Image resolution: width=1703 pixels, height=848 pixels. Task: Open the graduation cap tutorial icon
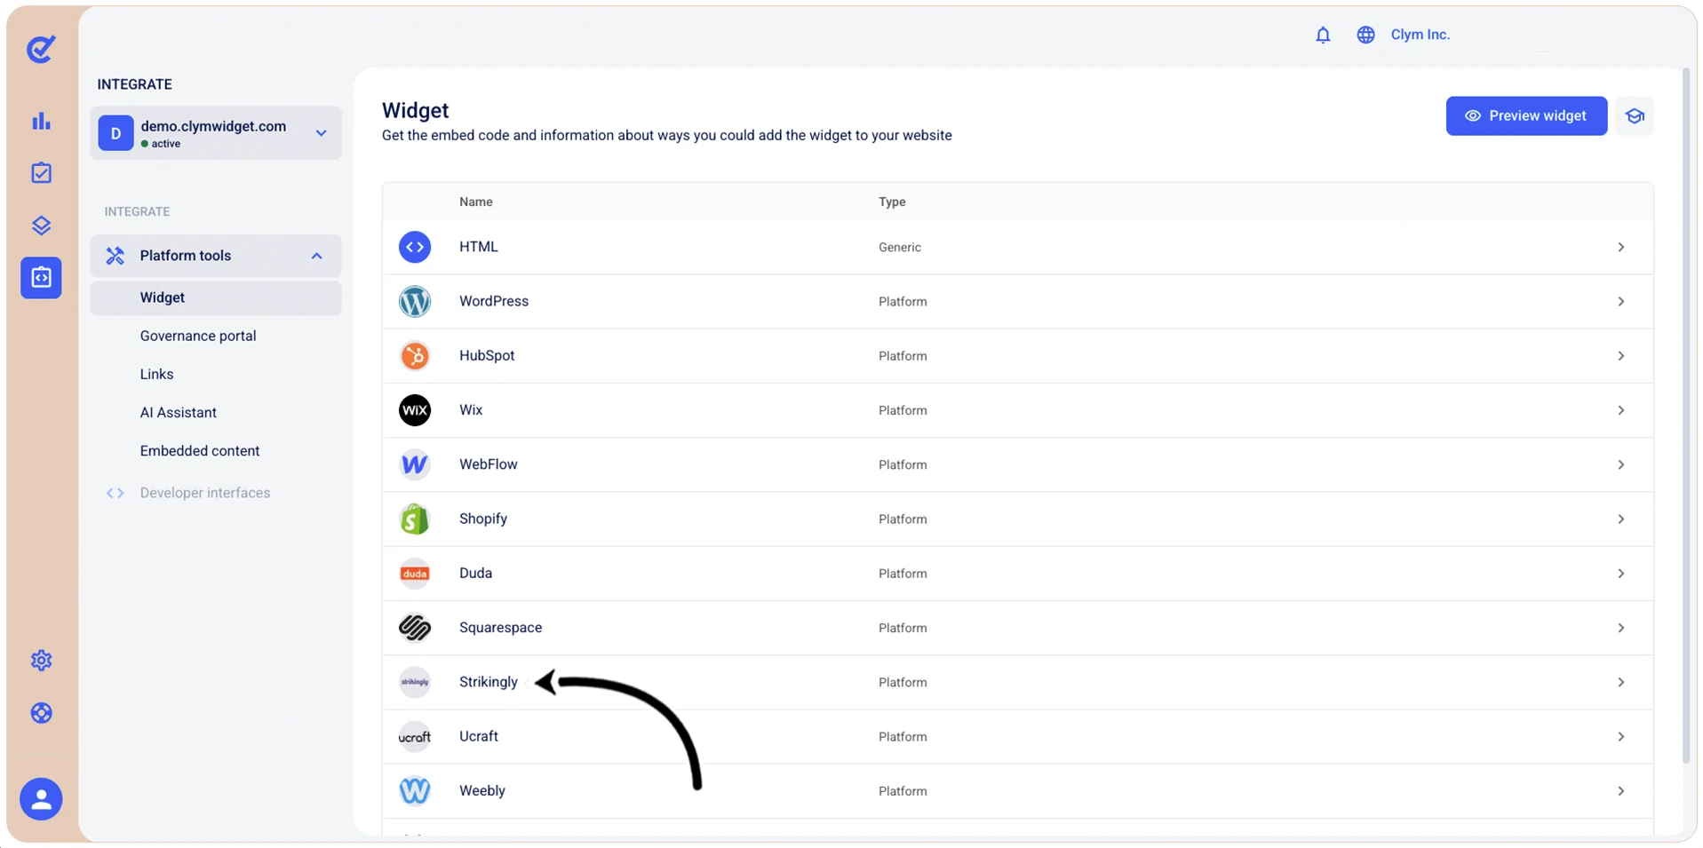pos(1635,116)
